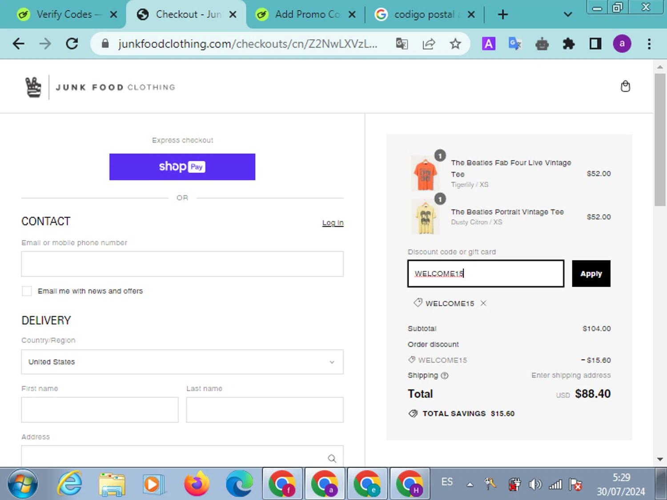Click the Last name field
Image resolution: width=667 pixels, height=500 pixels.
(265, 410)
